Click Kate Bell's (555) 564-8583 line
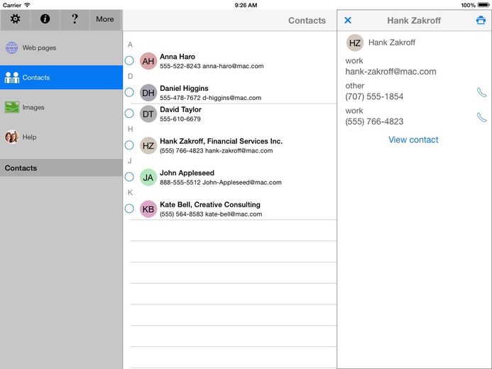This screenshot has width=492, height=369. coord(211,214)
